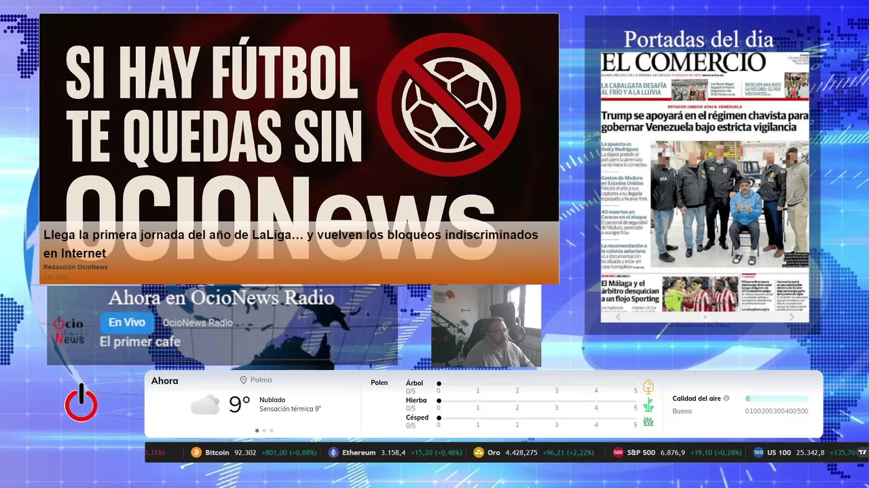Pause the front pages carousel
The height and width of the screenshot is (488, 869).
point(705,317)
